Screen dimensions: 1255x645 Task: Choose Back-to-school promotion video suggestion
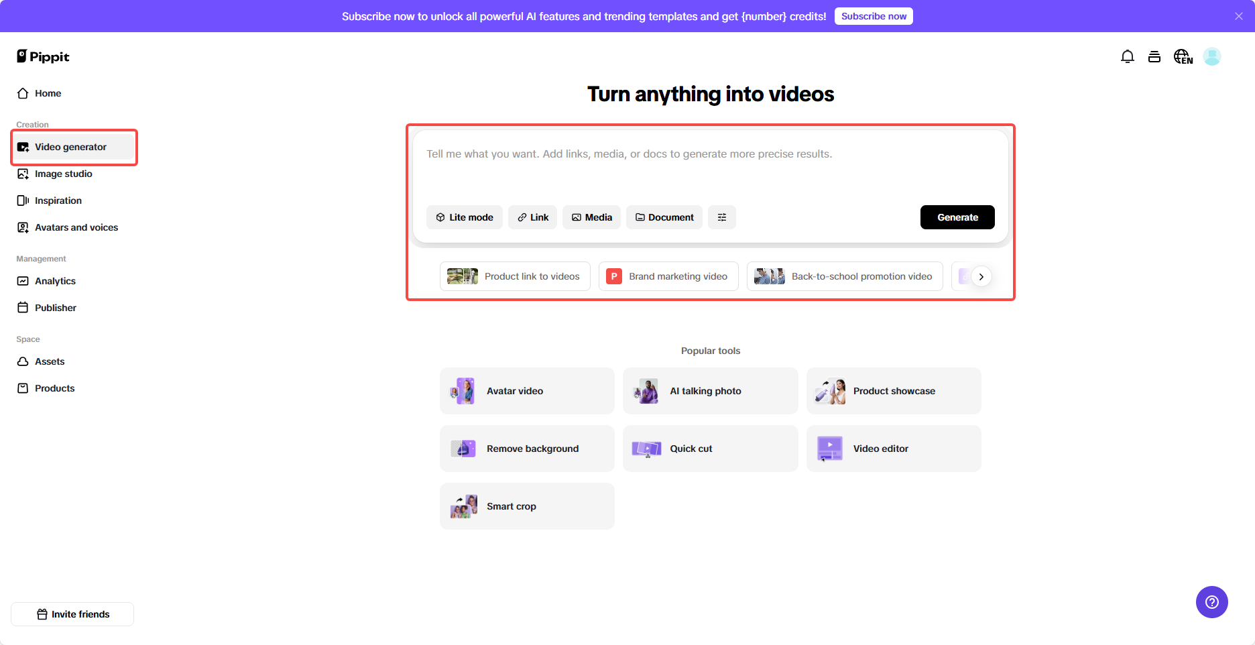[x=845, y=276]
